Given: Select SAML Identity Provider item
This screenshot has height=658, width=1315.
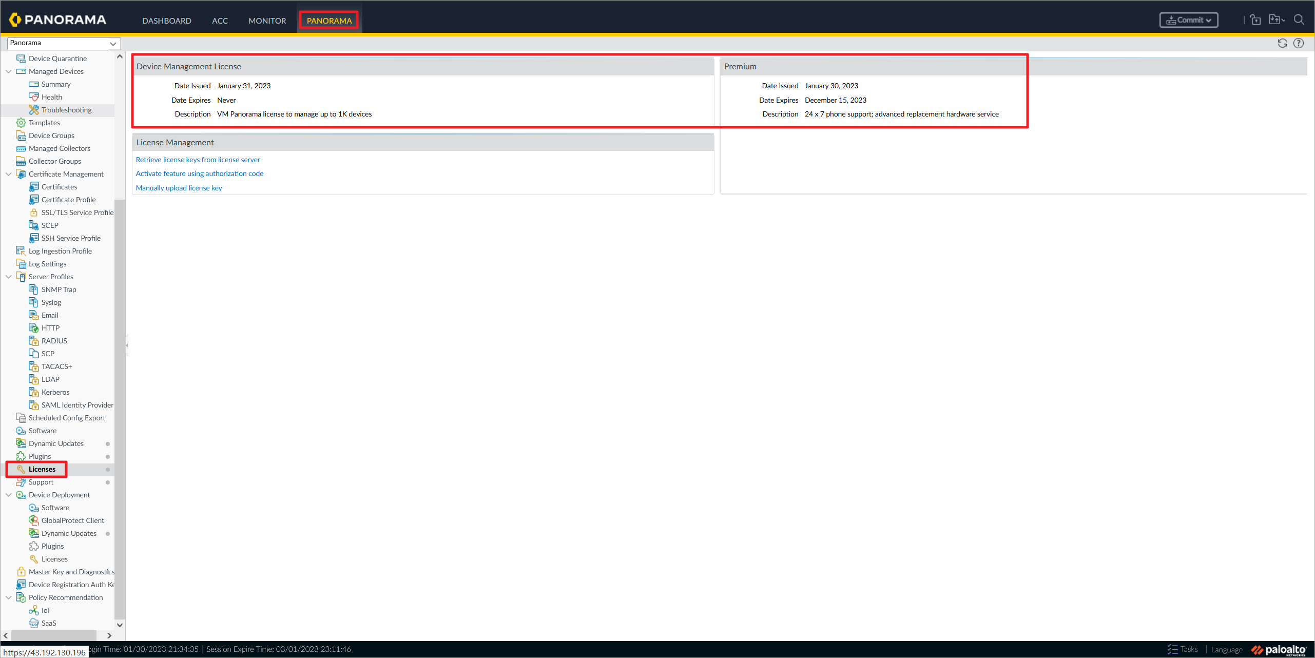Looking at the screenshot, I should tap(77, 405).
